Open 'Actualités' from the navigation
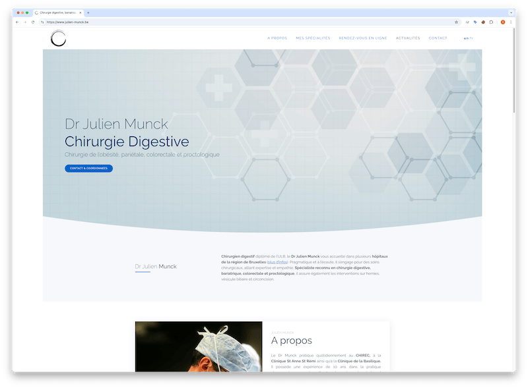 408,38
